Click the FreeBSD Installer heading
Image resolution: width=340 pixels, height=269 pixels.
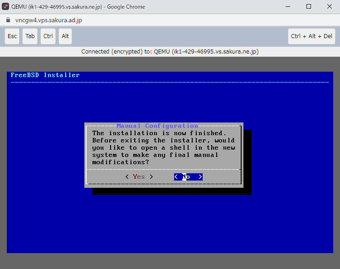45,75
